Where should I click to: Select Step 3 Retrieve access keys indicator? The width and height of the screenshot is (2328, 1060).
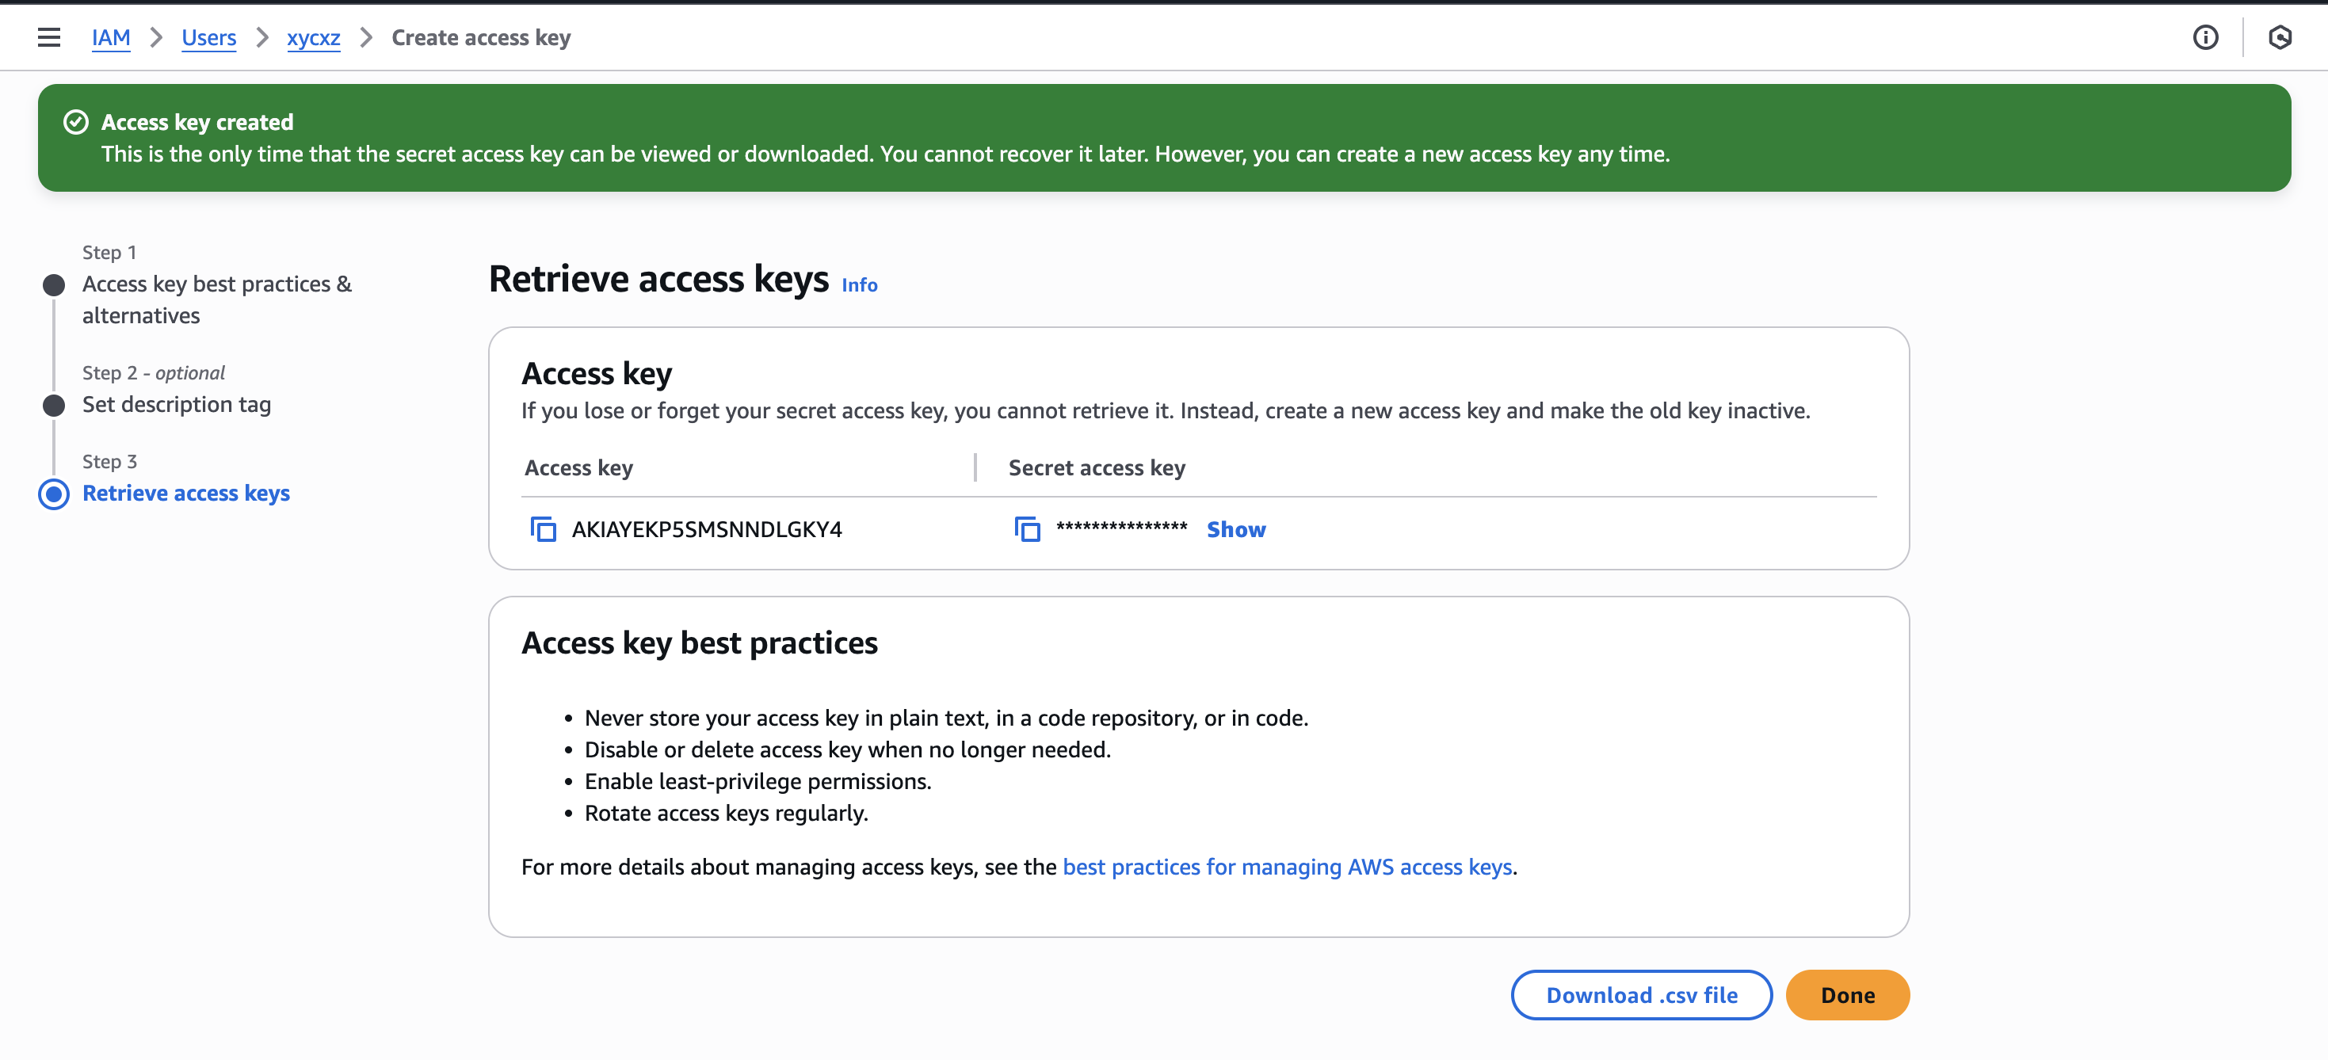54,494
